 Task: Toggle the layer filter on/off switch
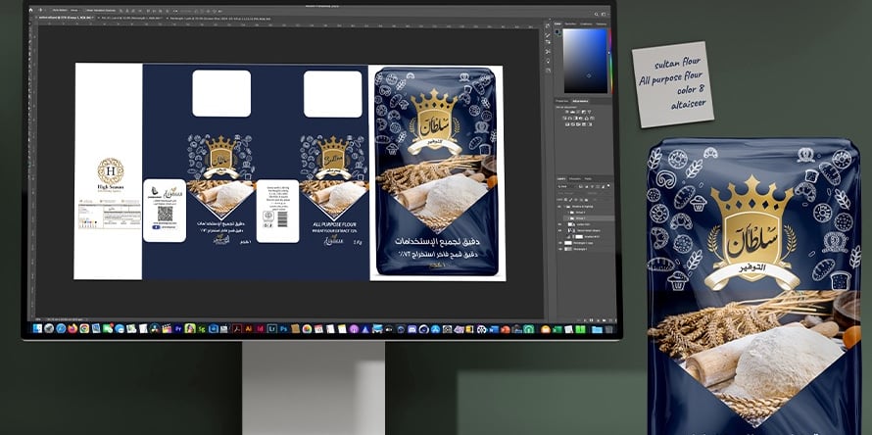608,186
